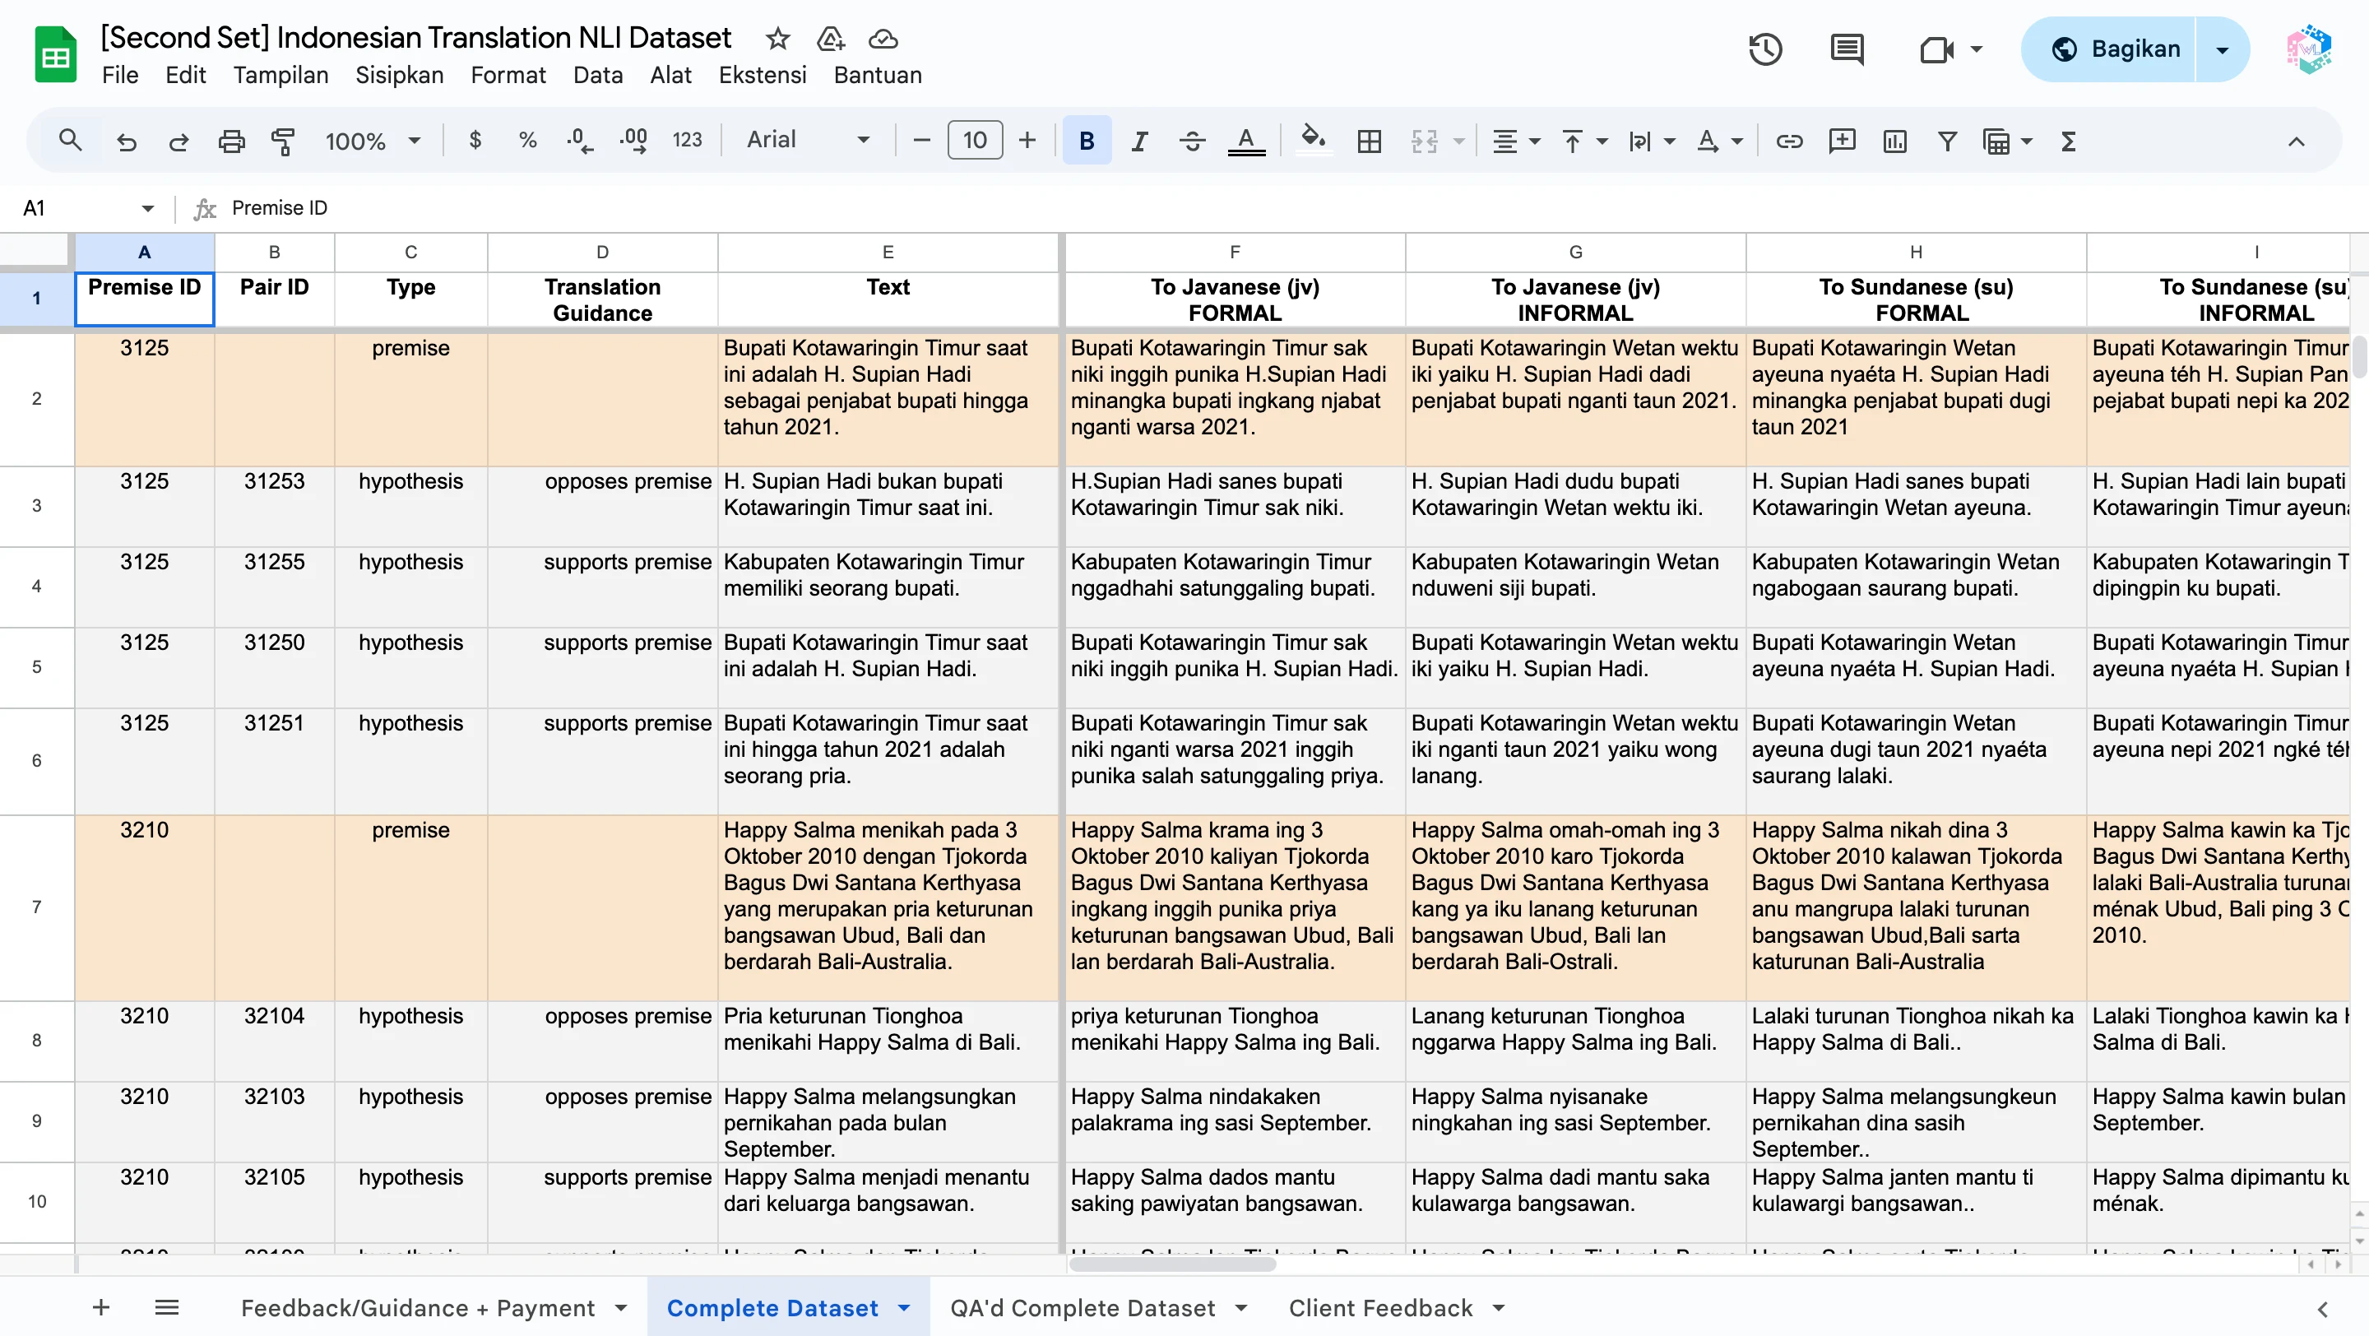
Task: Click the paint format roller icon
Action: tap(282, 141)
